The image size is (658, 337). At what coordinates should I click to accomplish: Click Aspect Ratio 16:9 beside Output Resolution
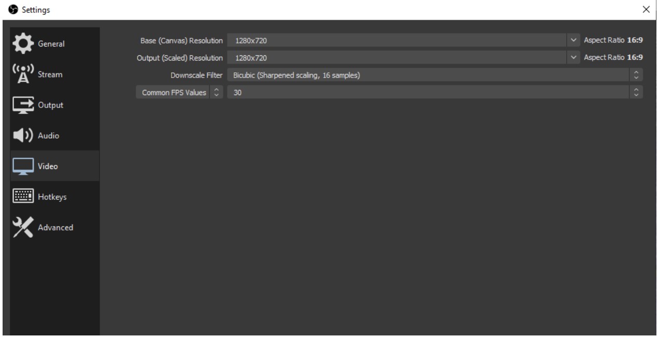point(613,57)
